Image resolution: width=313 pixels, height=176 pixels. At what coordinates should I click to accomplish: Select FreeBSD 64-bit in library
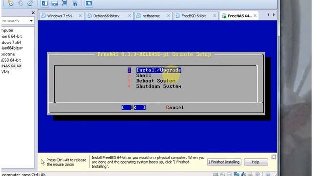click(11, 60)
